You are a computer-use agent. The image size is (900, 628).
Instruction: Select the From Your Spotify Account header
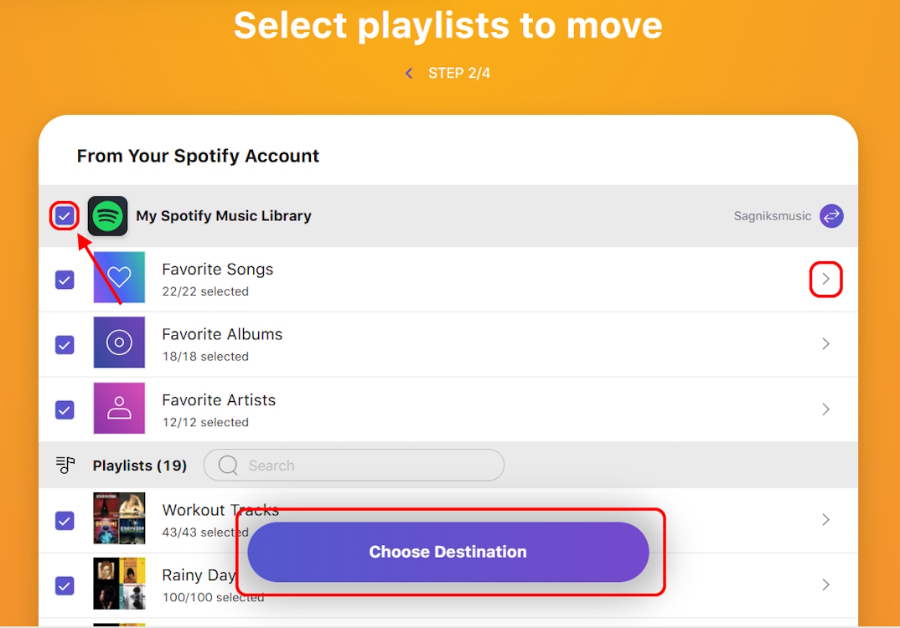(x=198, y=156)
